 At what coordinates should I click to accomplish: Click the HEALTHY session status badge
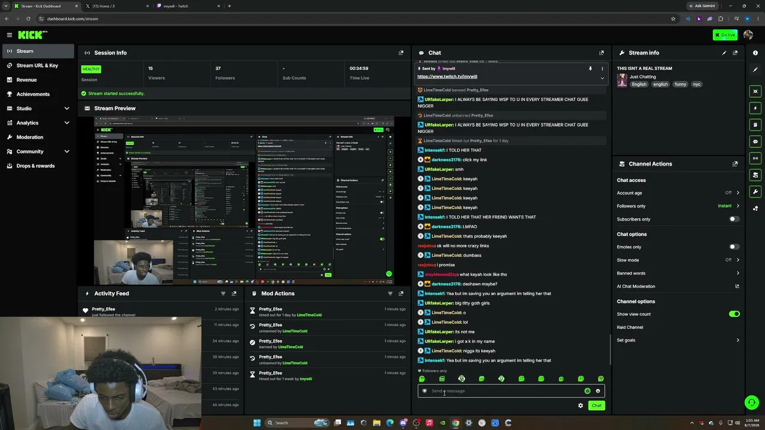91,69
